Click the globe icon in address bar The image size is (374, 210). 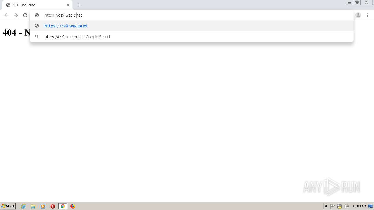(37, 15)
